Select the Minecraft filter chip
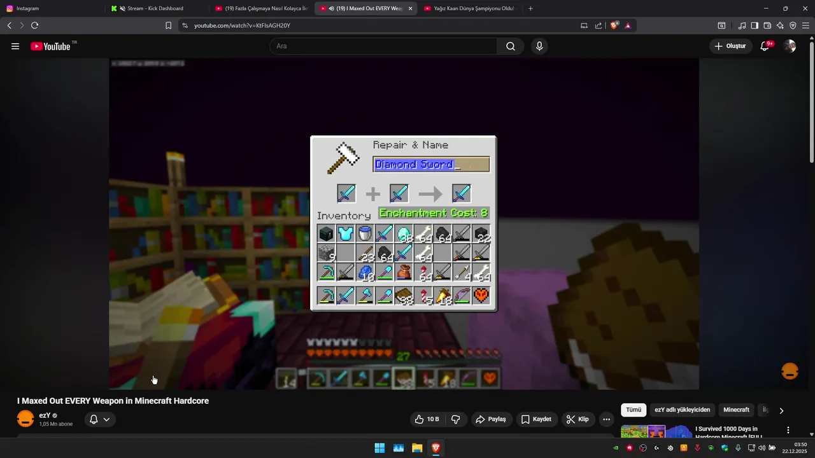The width and height of the screenshot is (815, 458). (736, 410)
